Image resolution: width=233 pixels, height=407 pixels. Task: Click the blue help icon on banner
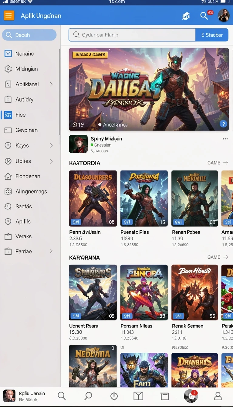pos(223,124)
